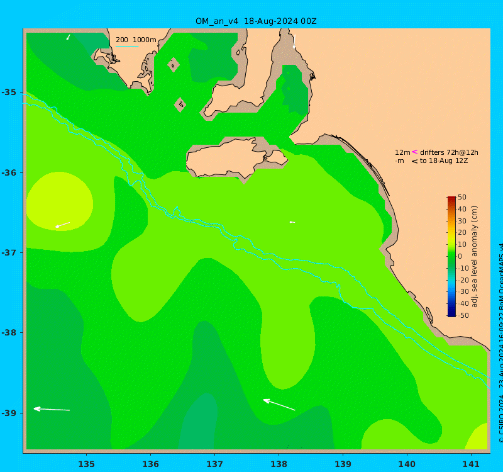The width and height of the screenshot is (503, 472).
Task: Click the '200 1000m' isobath legend label
Action: [136, 40]
